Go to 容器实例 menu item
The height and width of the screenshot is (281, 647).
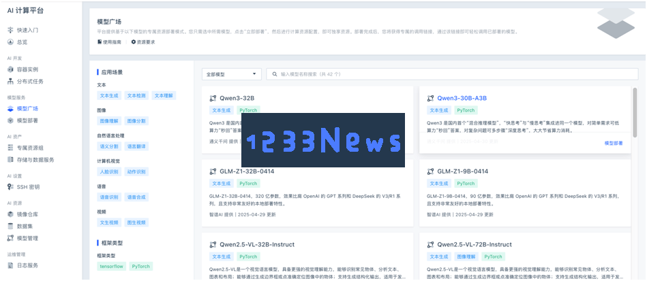tap(28, 69)
